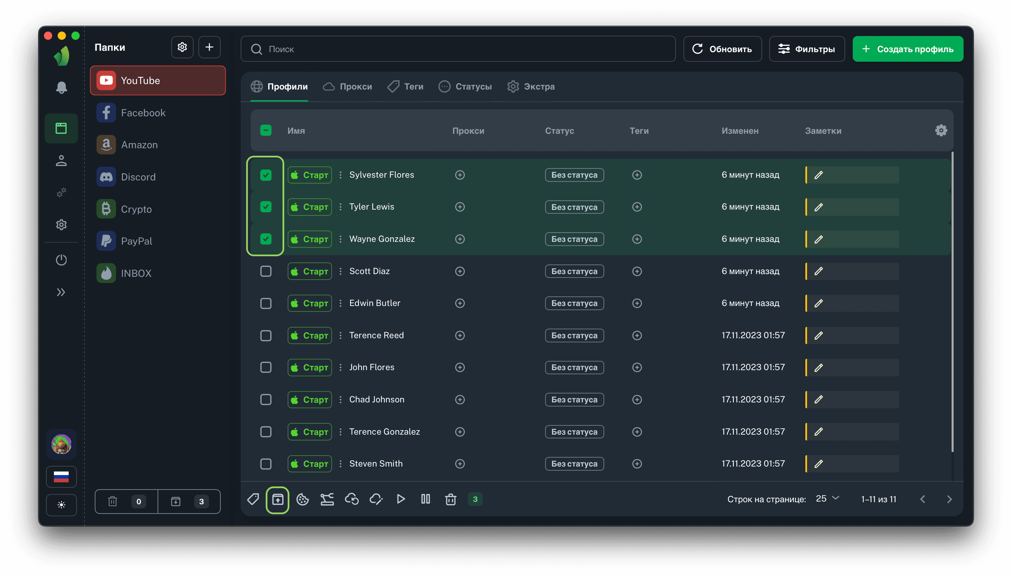Add proxy to Scott Diaz profile
The height and width of the screenshot is (577, 1012).
pos(460,271)
